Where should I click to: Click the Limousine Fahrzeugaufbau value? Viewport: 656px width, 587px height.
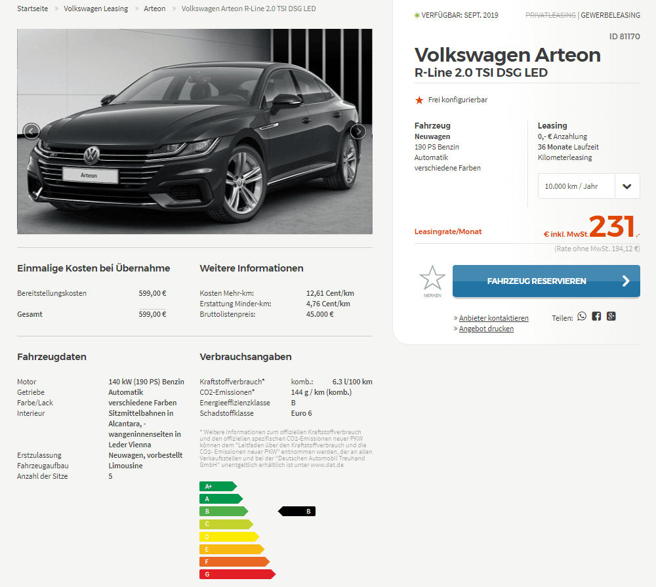(x=125, y=465)
